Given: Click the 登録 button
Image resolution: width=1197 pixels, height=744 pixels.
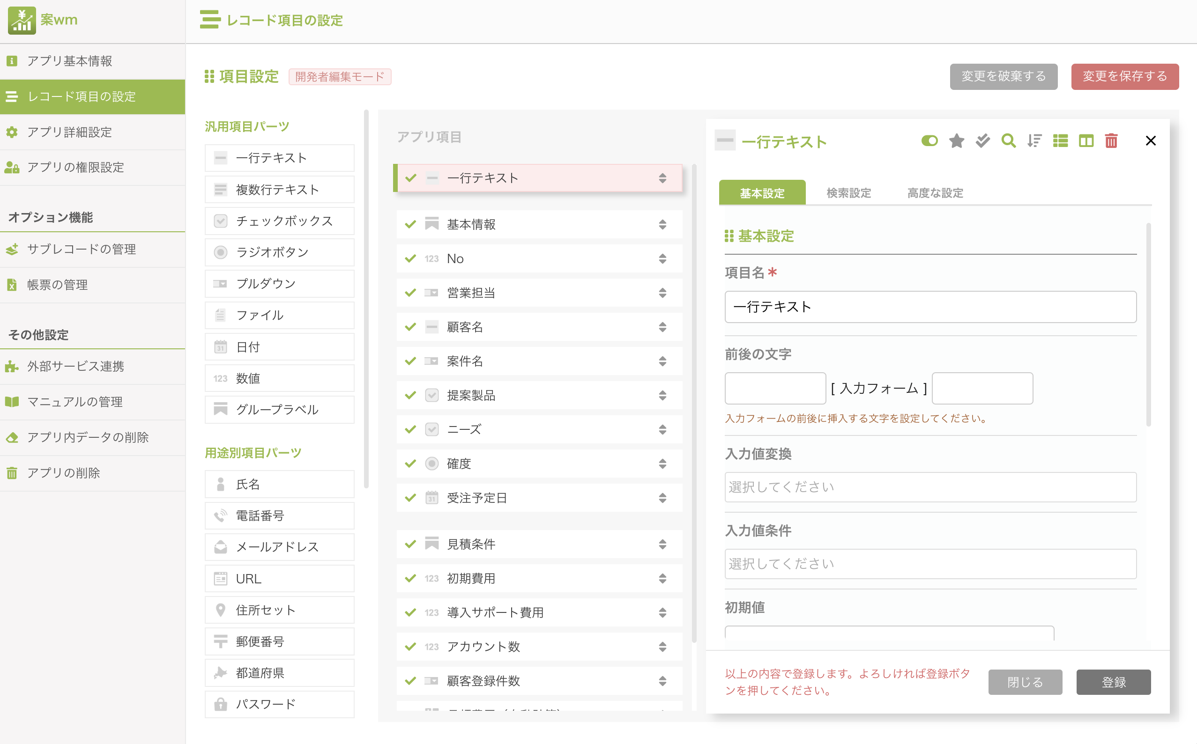Looking at the screenshot, I should pos(1113,682).
